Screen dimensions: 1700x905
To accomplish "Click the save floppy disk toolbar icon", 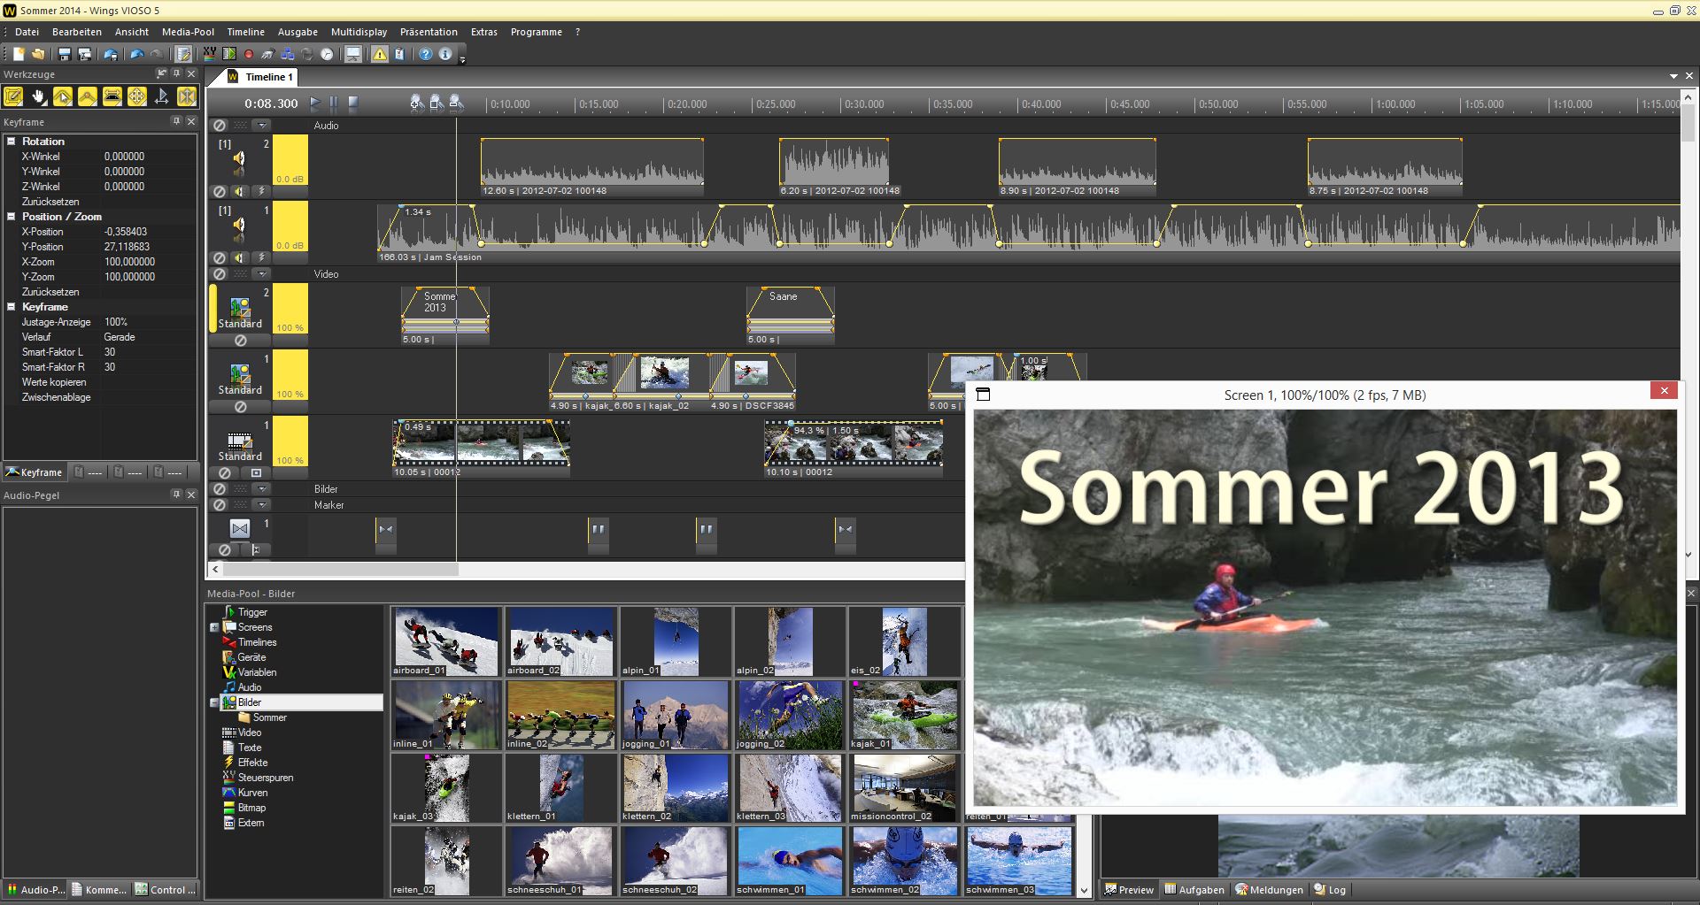I will (65, 55).
